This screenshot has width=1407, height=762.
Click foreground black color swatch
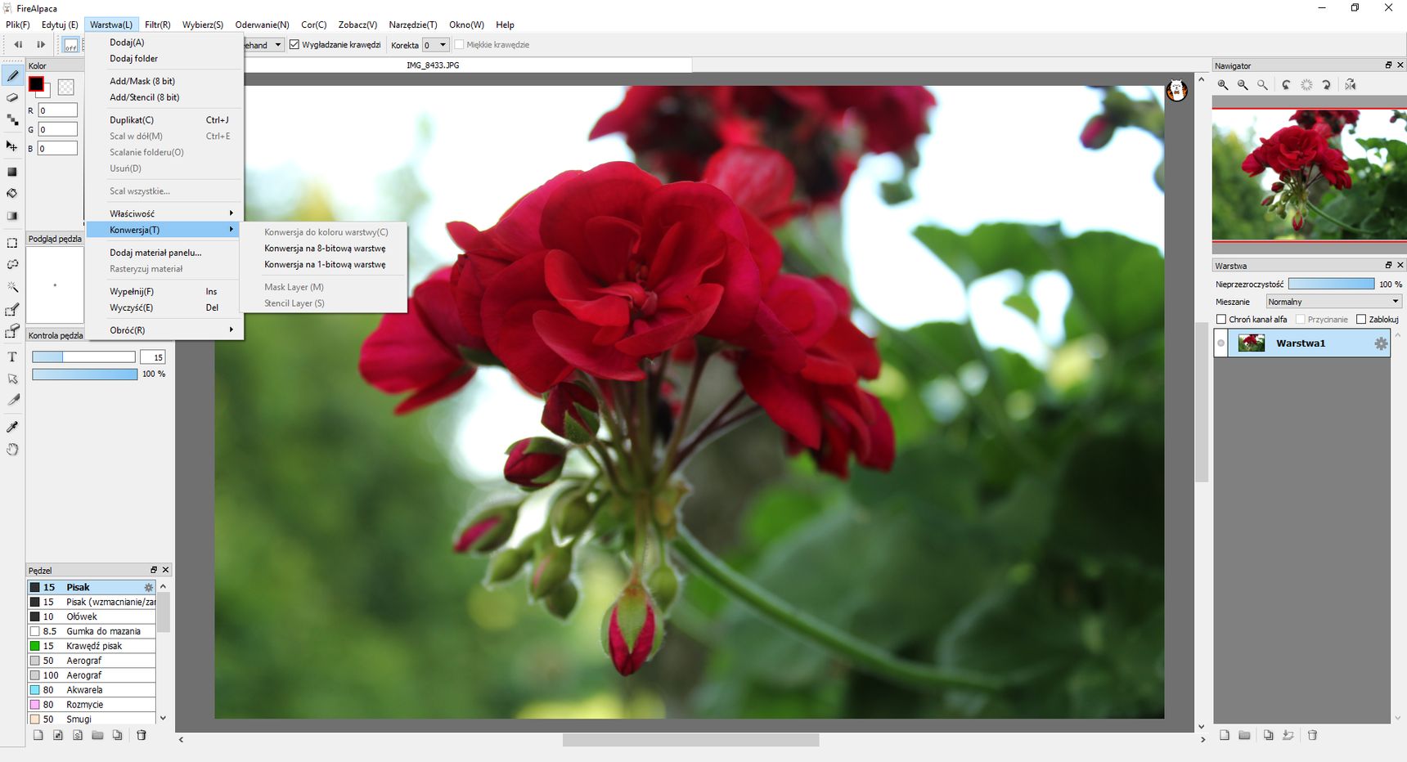pos(36,84)
